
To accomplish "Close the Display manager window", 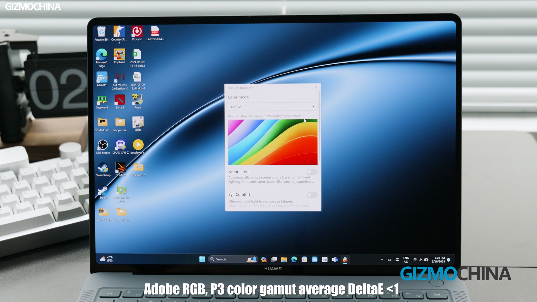I will pos(316,87).
